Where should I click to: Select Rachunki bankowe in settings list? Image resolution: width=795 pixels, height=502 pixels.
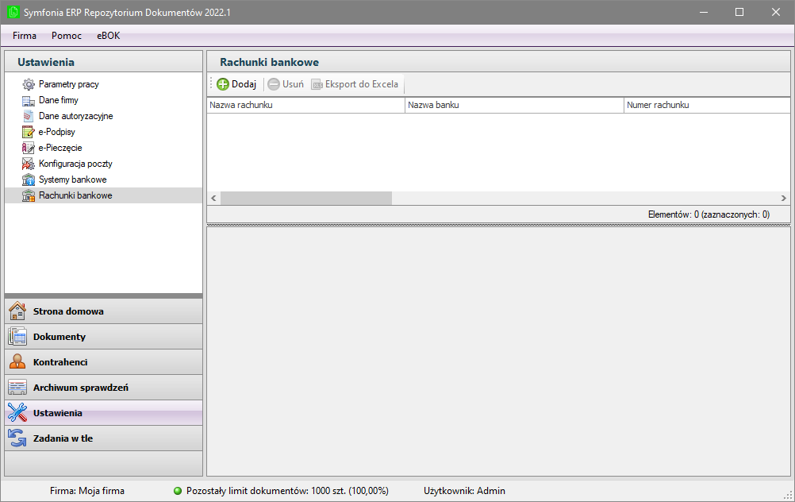(x=75, y=195)
